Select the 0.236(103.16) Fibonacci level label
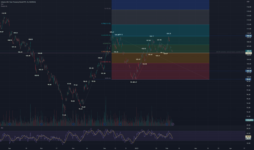This screenshot has height=150, width=254. pyautogui.click(x=106, y=62)
